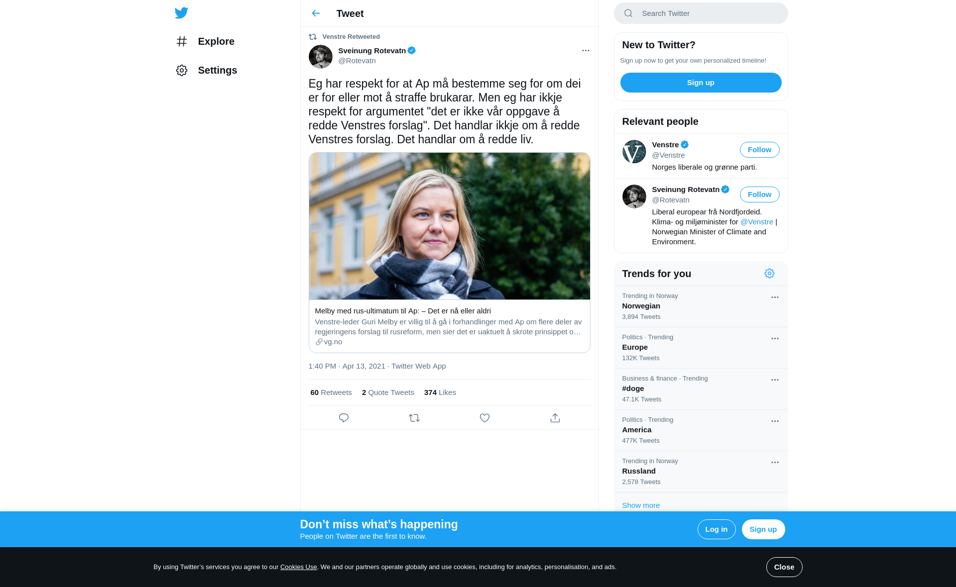Click Sign up on the bottom banner
The height and width of the screenshot is (587, 956).
763,529
